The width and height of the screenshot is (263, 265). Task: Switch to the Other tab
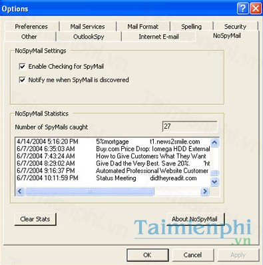coord(29,37)
